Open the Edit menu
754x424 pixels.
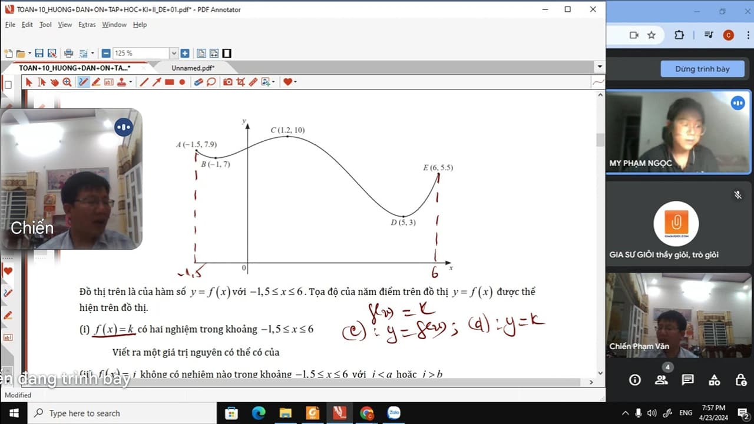[x=27, y=25]
